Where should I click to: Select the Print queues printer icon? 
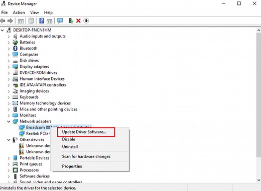tap(15, 164)
